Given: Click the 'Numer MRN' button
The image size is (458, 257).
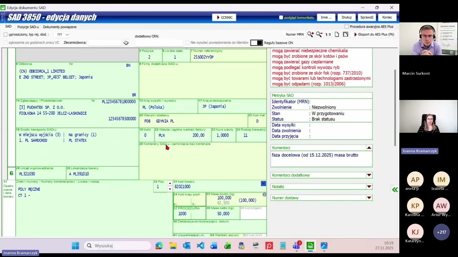Looking at the screenshot, I should pos(295,35).
